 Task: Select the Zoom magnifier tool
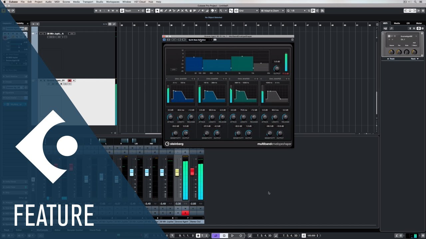click(186, 11)
